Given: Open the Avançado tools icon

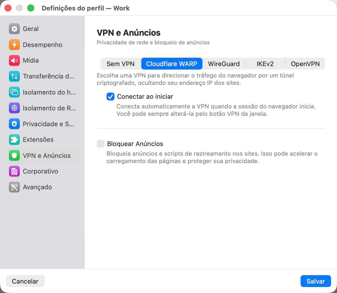Looking at the screenshot, I should coord(14,187).
